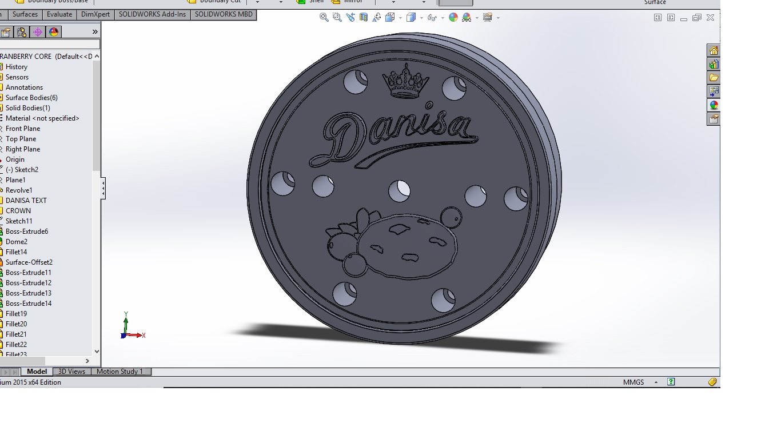
Task: Select Dome2 feature
Action: click(17, 242)
